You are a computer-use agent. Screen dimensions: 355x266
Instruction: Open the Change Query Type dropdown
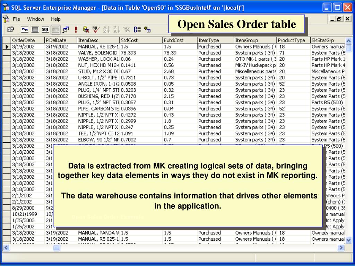click(x=66, y=29)
